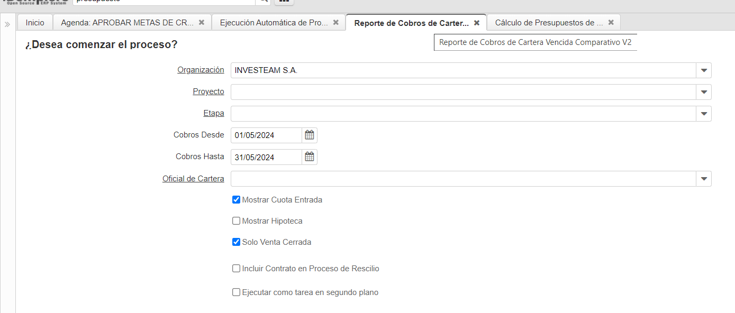Screen dimensions: 735x313
Task: Close the Reporte de Cobros tab
Action: (x=477, y=23)
